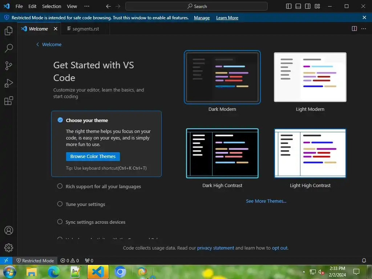Click Manage link in trust banner

click(x=202, y=18)
